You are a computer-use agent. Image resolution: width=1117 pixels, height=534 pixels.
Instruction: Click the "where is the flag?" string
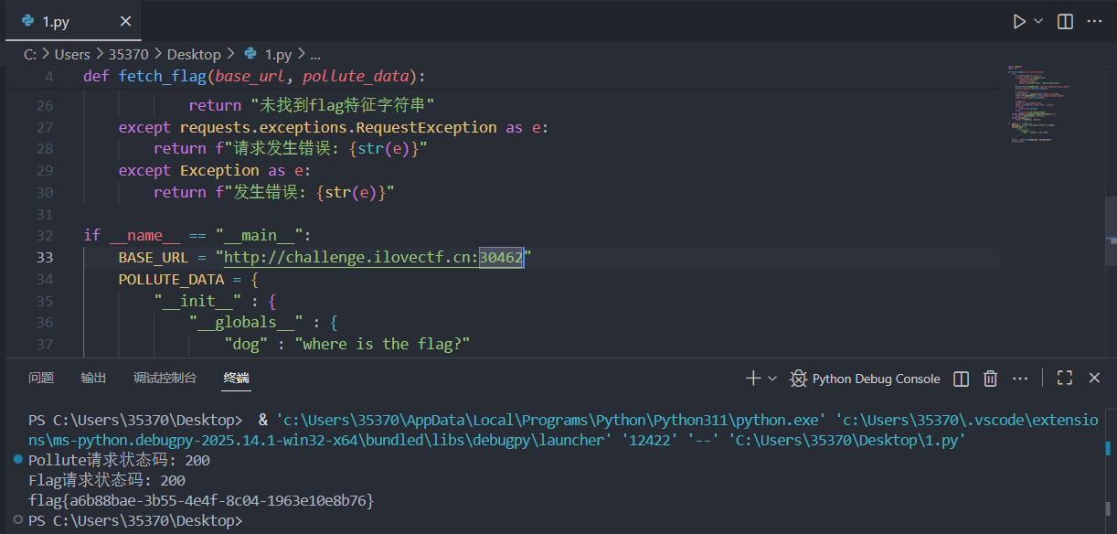coord(382,344)
